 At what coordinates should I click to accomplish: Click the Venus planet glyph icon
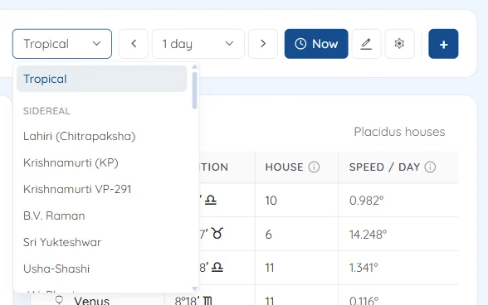click(x=59, y=300)
